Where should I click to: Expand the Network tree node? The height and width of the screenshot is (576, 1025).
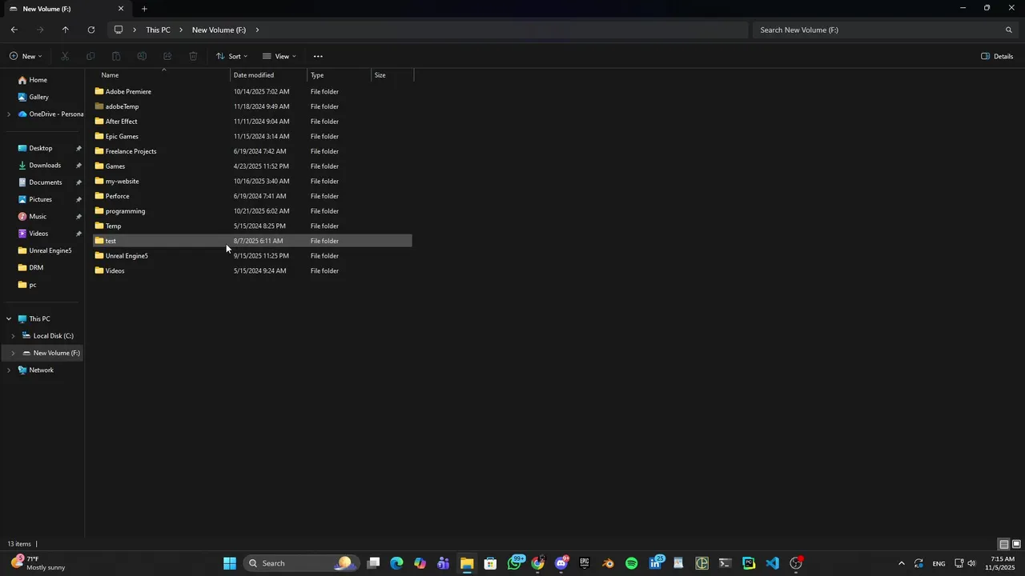point(9,370)
